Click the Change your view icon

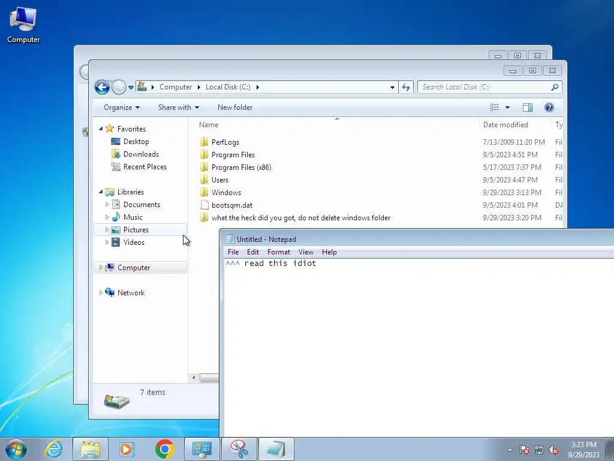495,107
